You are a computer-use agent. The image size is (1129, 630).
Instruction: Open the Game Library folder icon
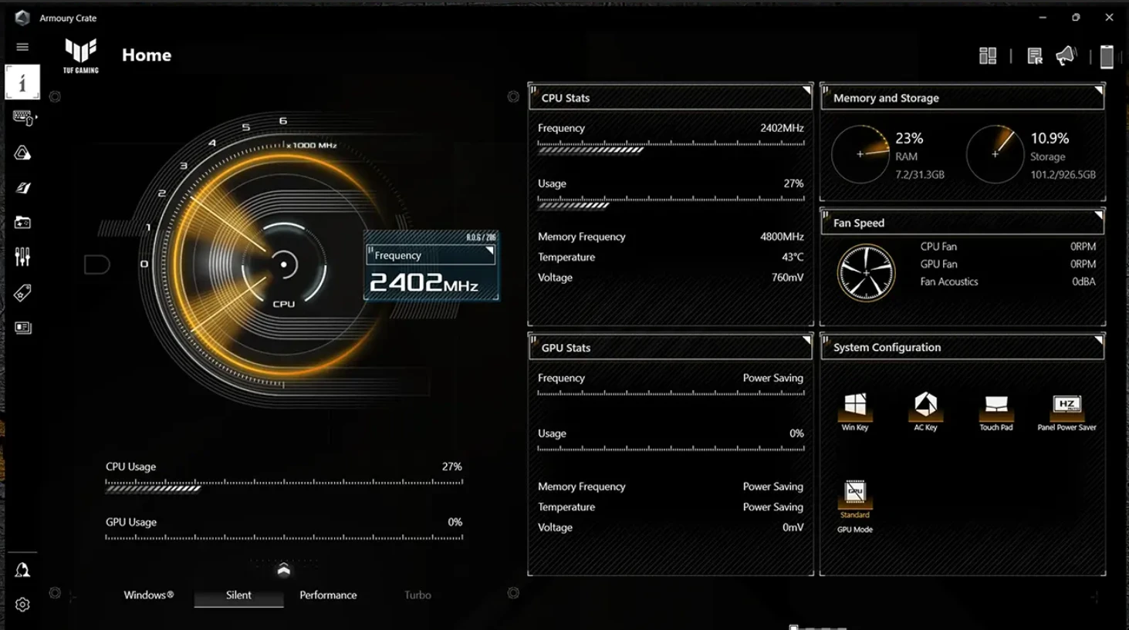(x=22, y=222)
